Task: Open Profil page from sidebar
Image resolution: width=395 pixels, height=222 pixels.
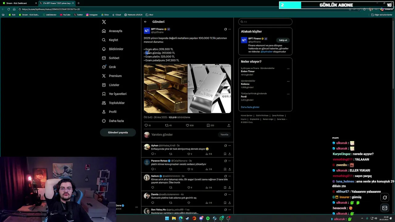Action: click(109, 112)
